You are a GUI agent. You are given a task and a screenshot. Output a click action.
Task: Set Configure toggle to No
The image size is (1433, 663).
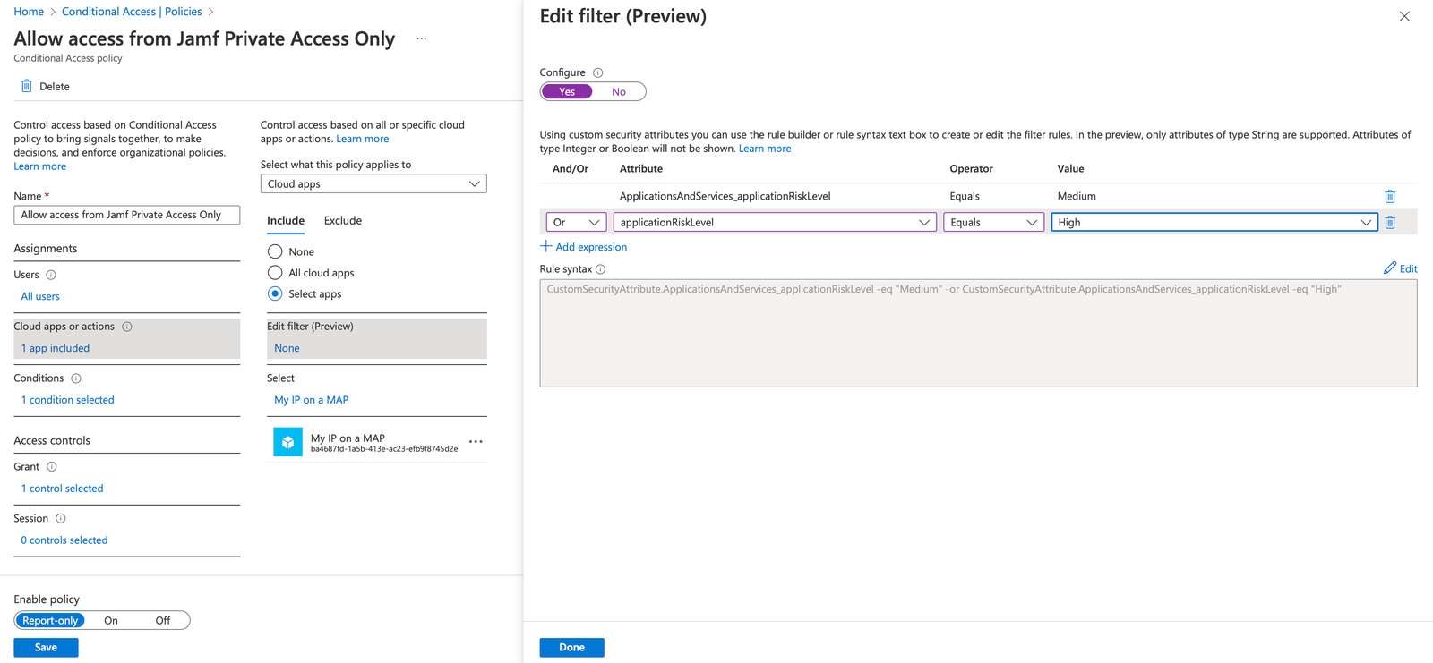click(x=619, y=91)
